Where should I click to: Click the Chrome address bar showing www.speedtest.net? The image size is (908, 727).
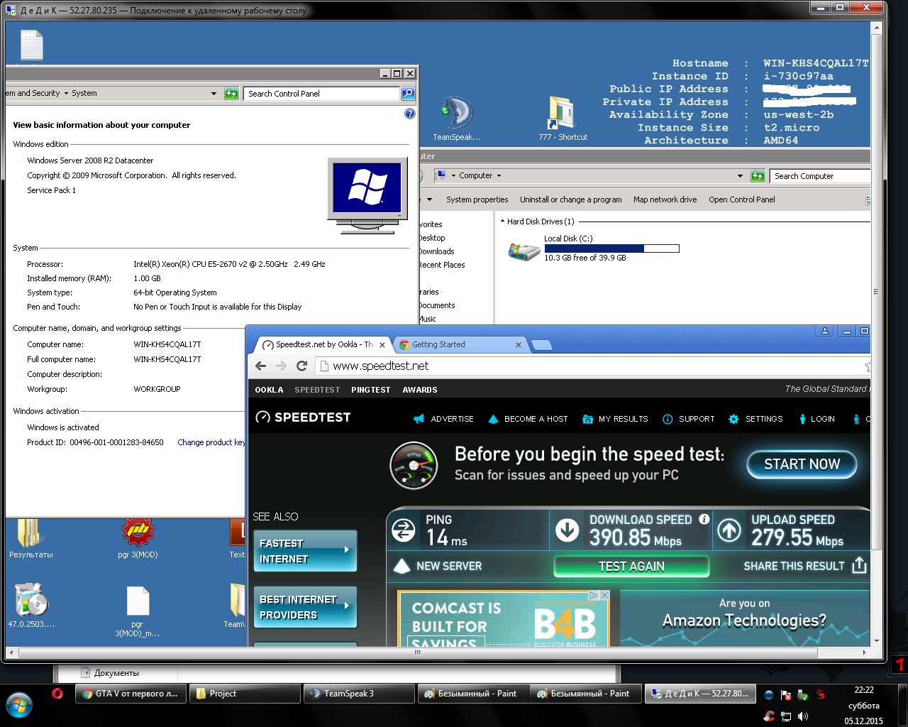coord(592,366)
